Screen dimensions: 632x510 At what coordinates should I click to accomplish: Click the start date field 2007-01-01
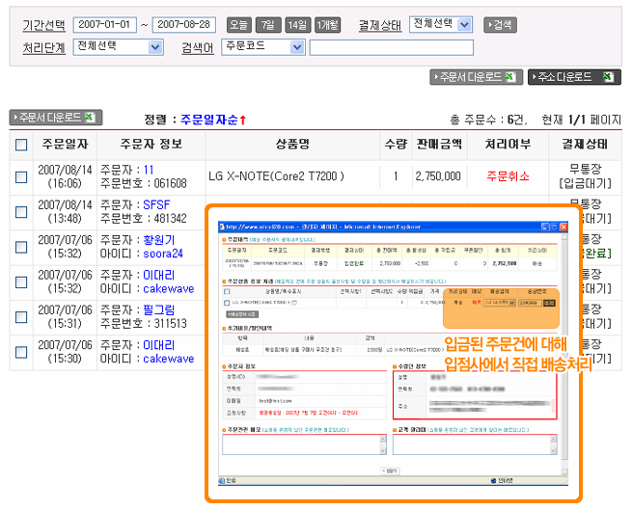pos(104,24)
